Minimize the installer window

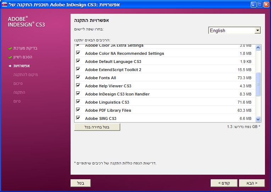coord(254,5)
